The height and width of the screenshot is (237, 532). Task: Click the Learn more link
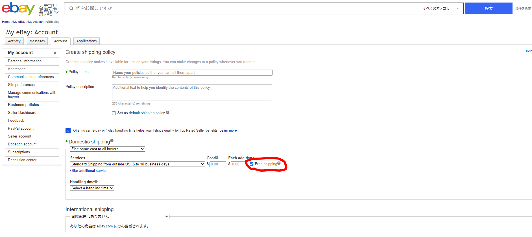coord(228,130)
